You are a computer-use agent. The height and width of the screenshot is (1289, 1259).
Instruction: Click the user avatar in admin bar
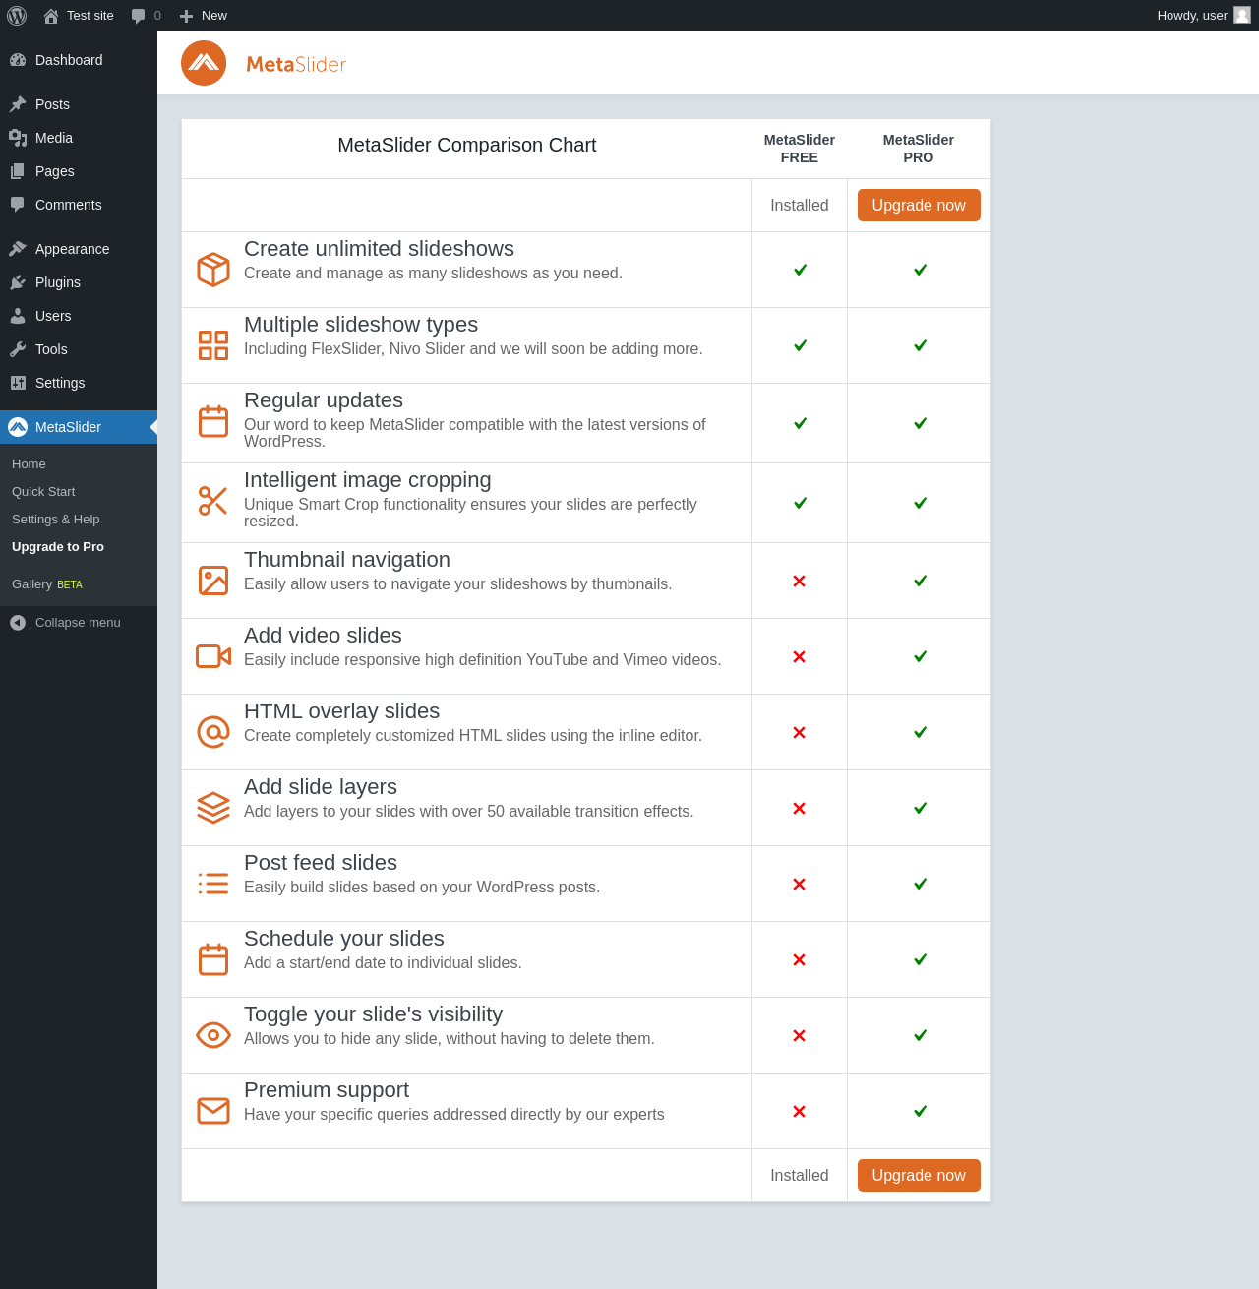(x=1242, y=15)
